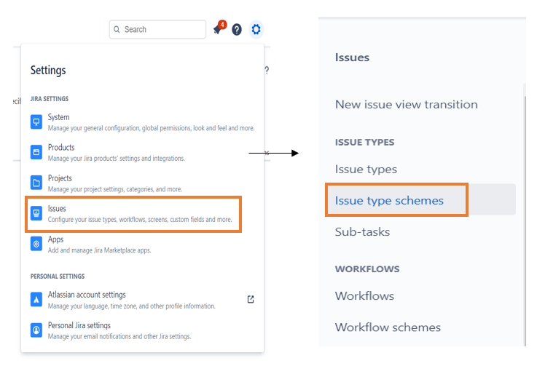Click the Apps settings icon
Image resolution: width=537 pixels, height=366 pixels.
coord(36,244)
